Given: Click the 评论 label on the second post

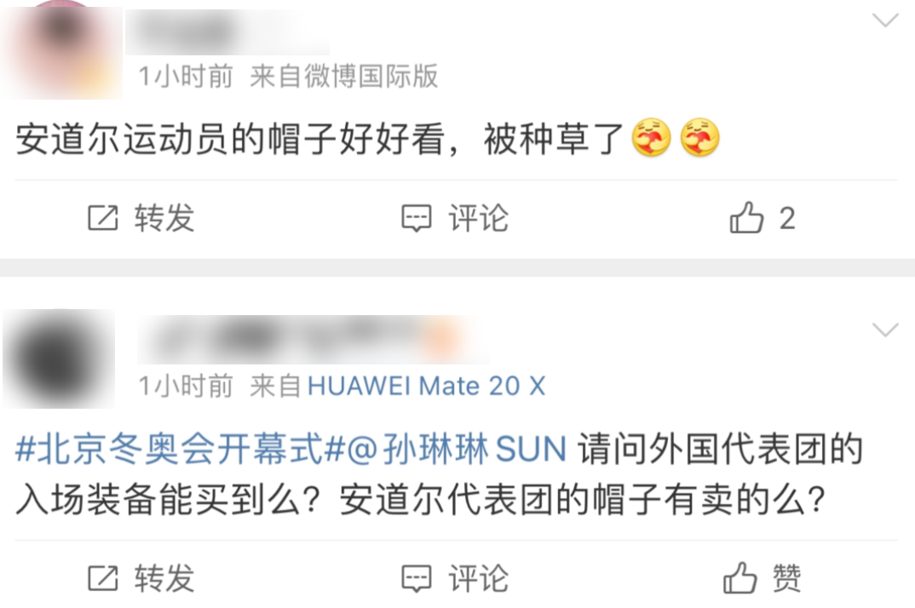Looking at the screenshot, I should 479,579.
